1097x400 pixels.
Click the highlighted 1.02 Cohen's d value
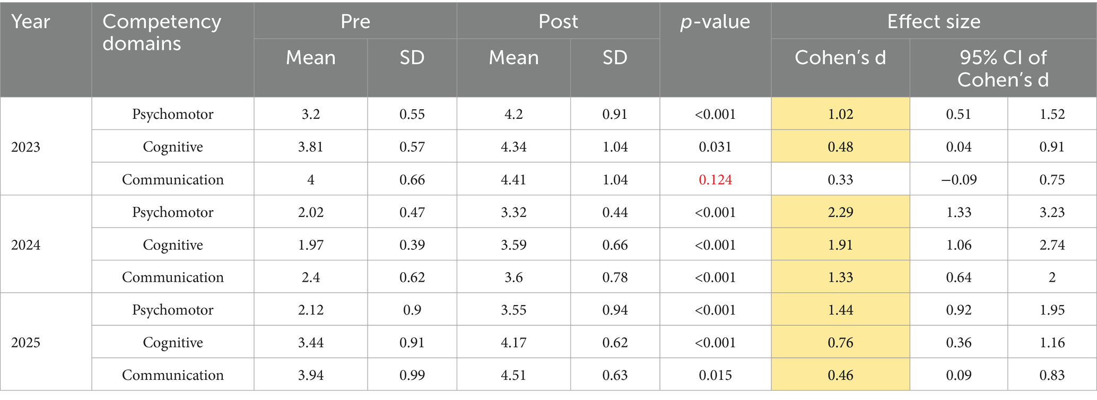point(840,115)
